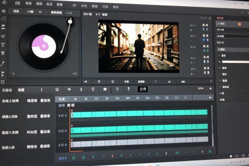Click the thin teal sub-bar under the second teal clip
The image size is (249, 166).
139,134
